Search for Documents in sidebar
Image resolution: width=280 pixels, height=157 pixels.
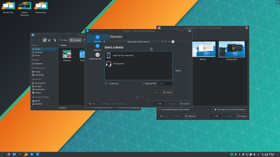(44, 83)
